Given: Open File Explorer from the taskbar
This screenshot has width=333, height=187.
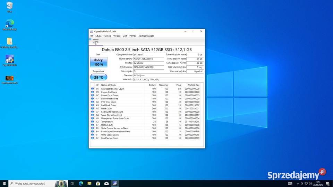Looking at the screenshot, I should pos(89,183).
